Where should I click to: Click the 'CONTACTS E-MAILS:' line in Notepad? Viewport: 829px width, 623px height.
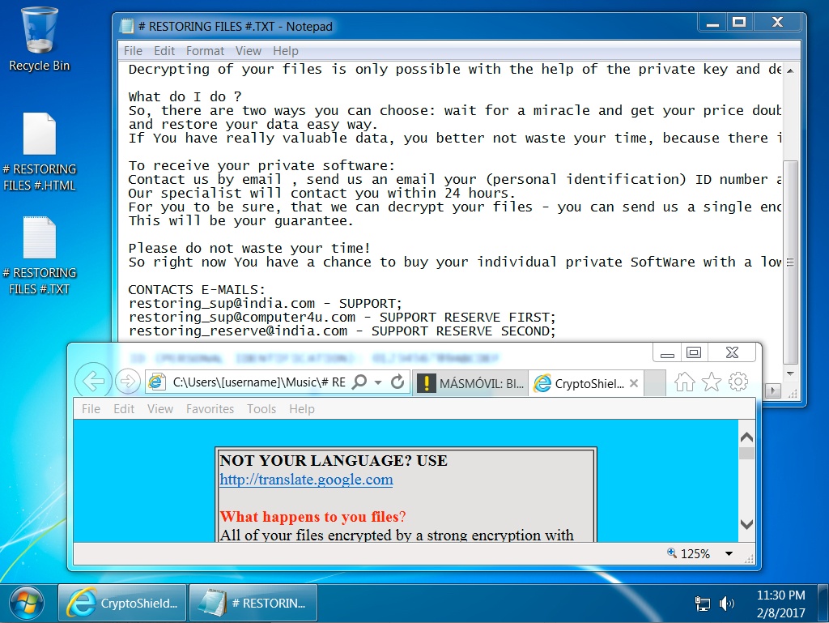point(197,290)
